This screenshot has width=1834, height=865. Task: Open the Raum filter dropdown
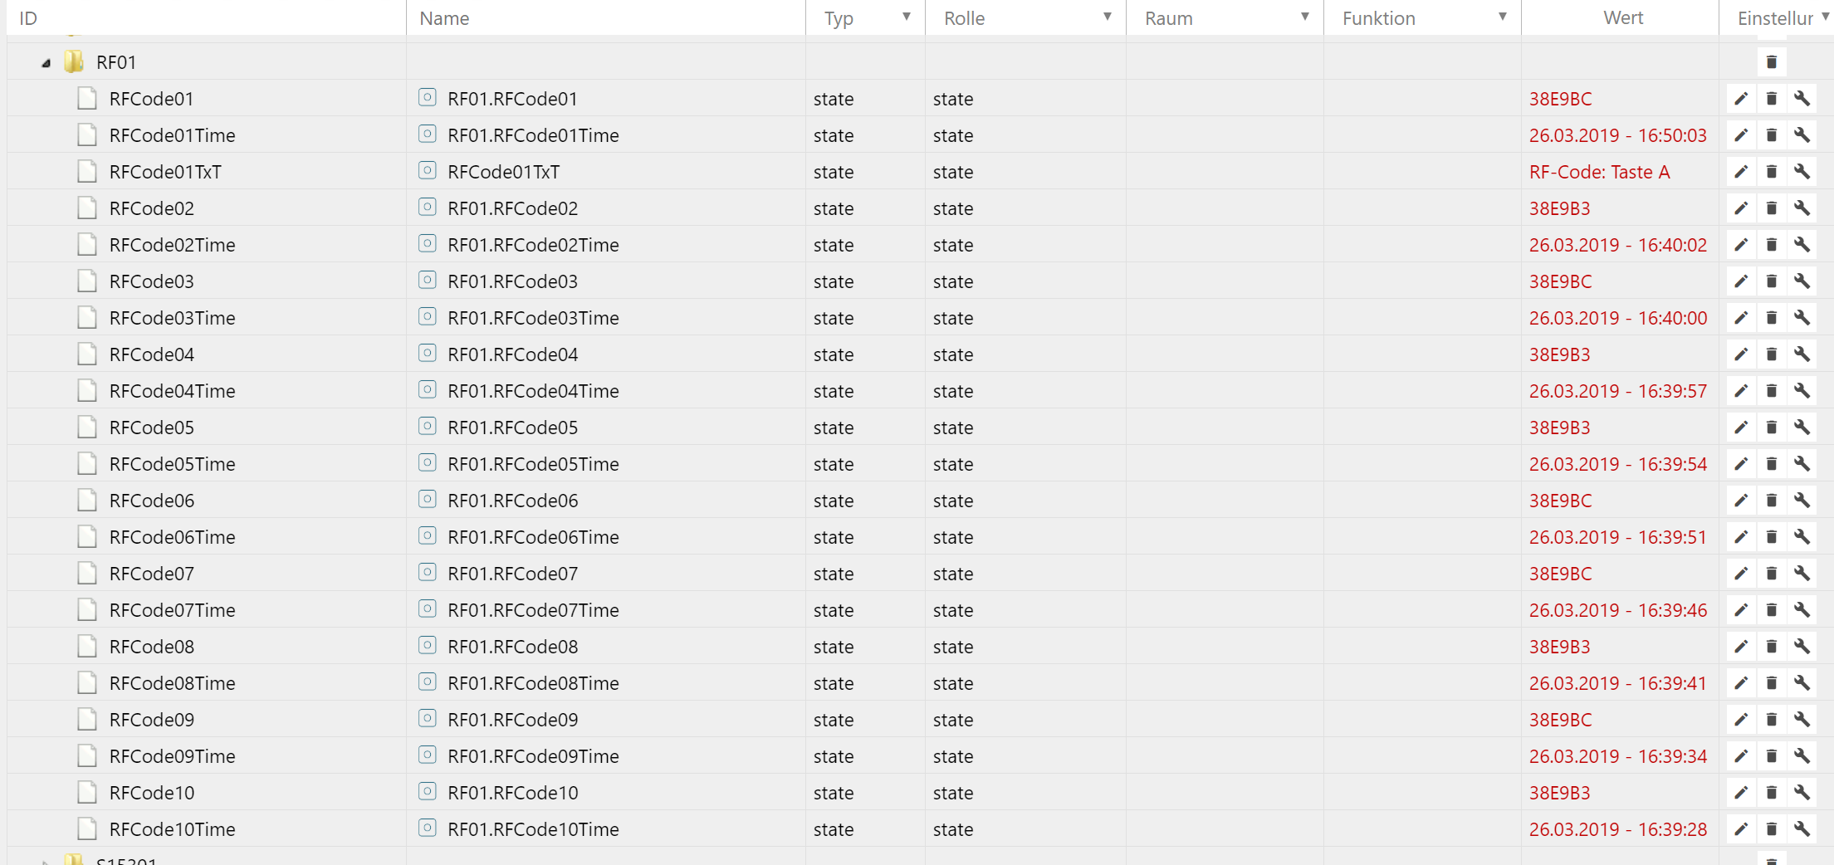coord(1304,17)
